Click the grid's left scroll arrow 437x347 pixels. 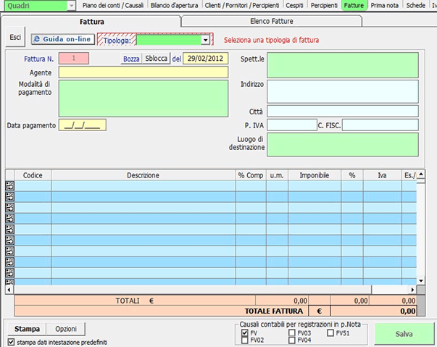tap(9, 290)
